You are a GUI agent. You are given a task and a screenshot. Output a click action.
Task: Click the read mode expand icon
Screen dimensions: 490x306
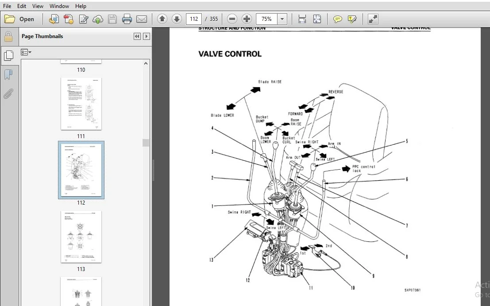click(x=373, y=19)
